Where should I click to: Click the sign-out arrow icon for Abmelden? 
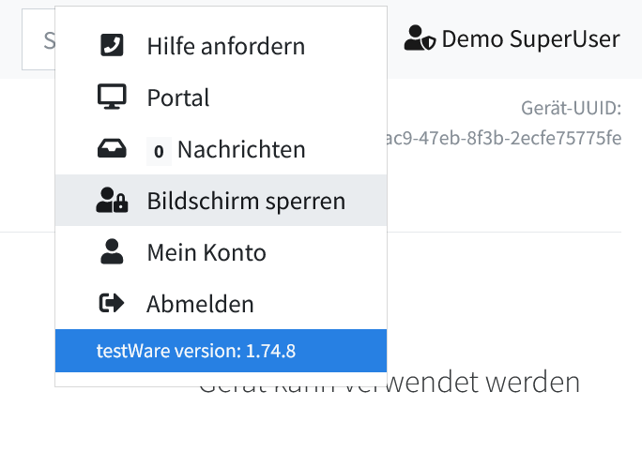pos(112,304)
